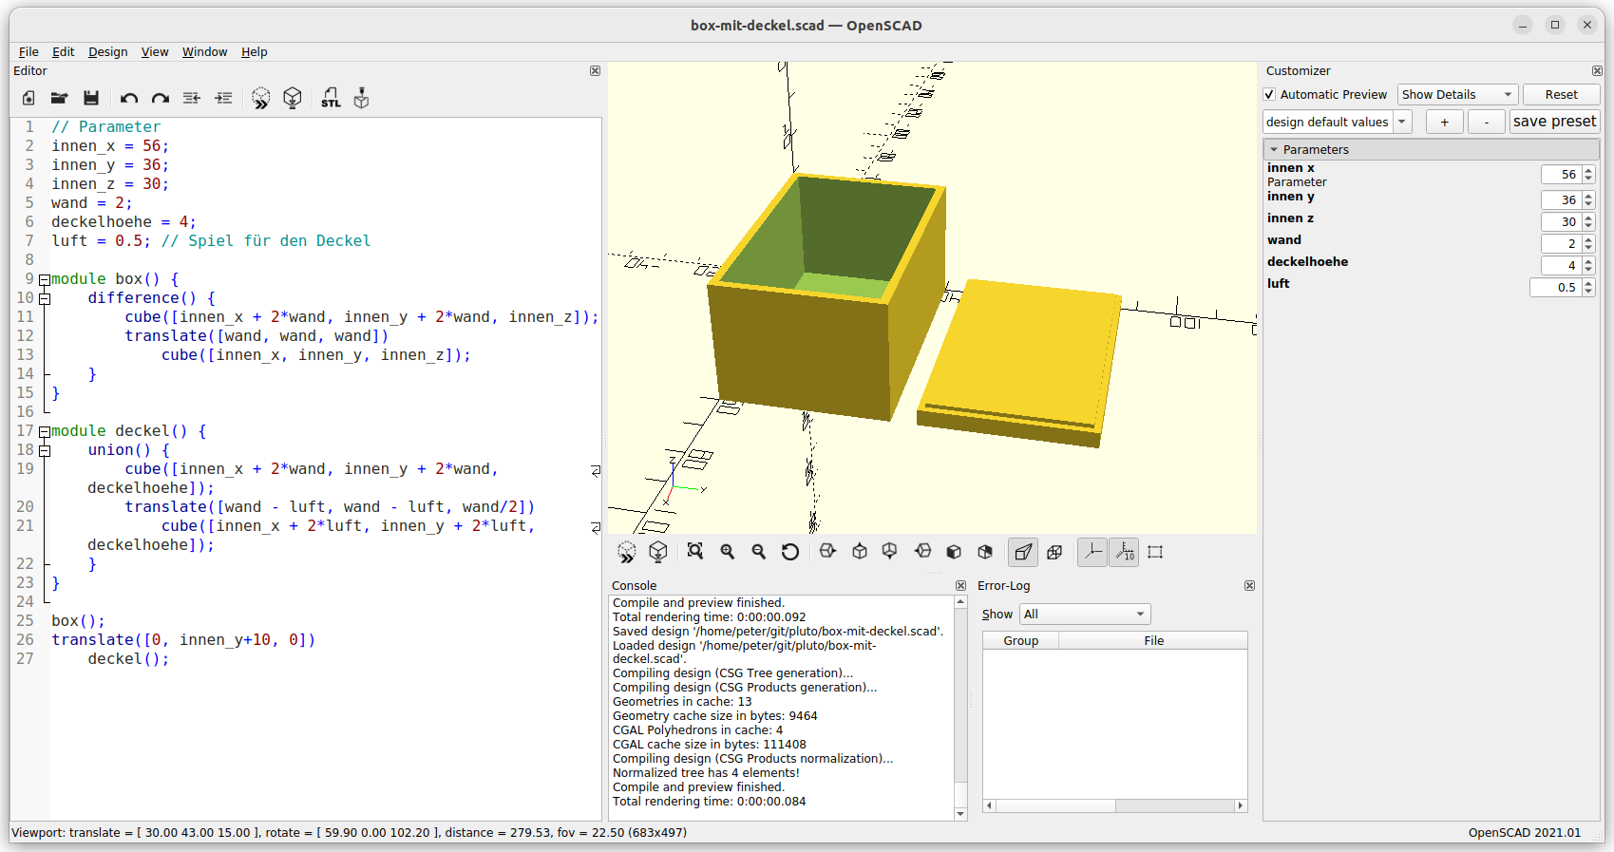Switch to the Bottom view
This screenshot has height=852, width=1614.
pos(890,552)
